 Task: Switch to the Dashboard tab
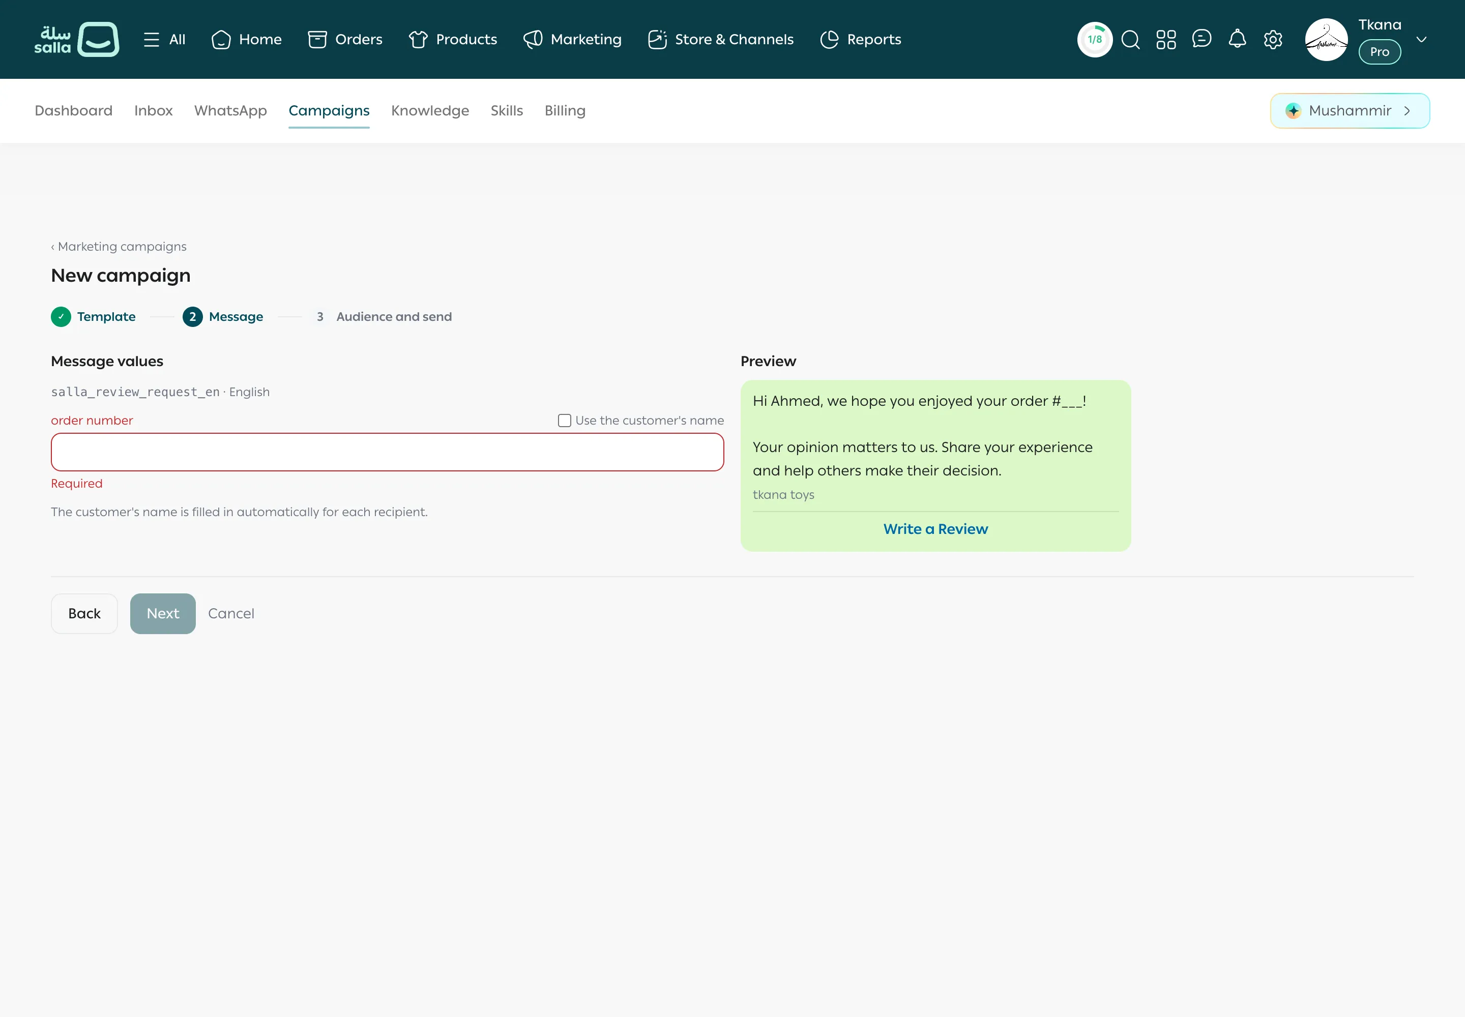73,111
